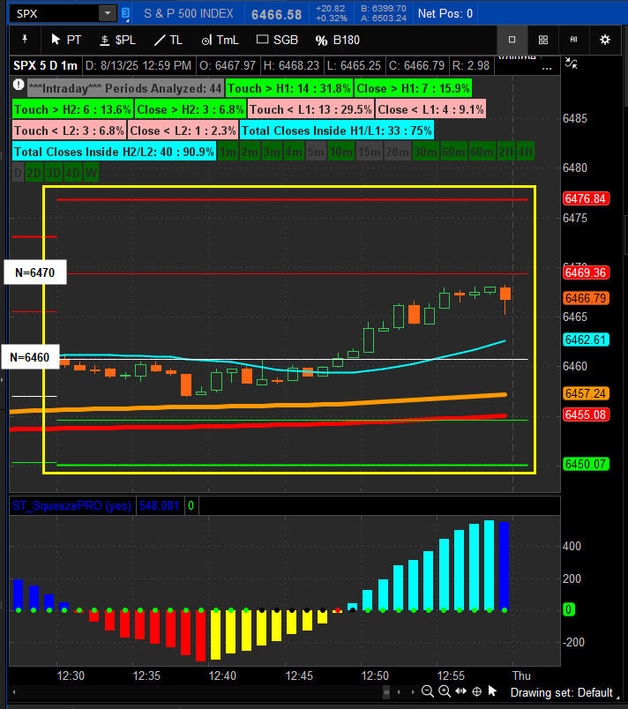628x709 pixels.
Task: Activate the $PL price level tool
Action: [x=117, y=41]
